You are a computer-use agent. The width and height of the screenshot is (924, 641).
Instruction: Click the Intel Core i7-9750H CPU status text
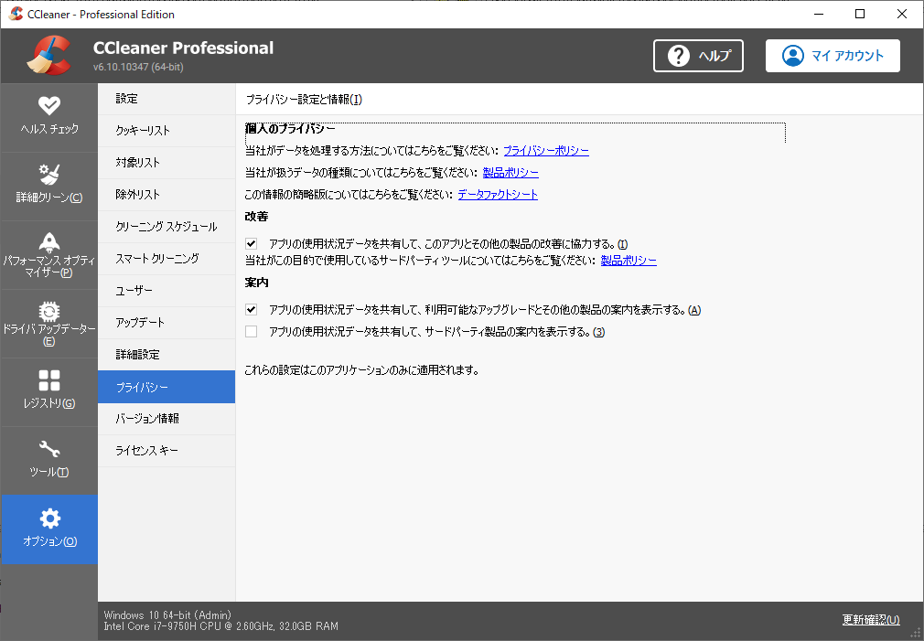(221, 626)
